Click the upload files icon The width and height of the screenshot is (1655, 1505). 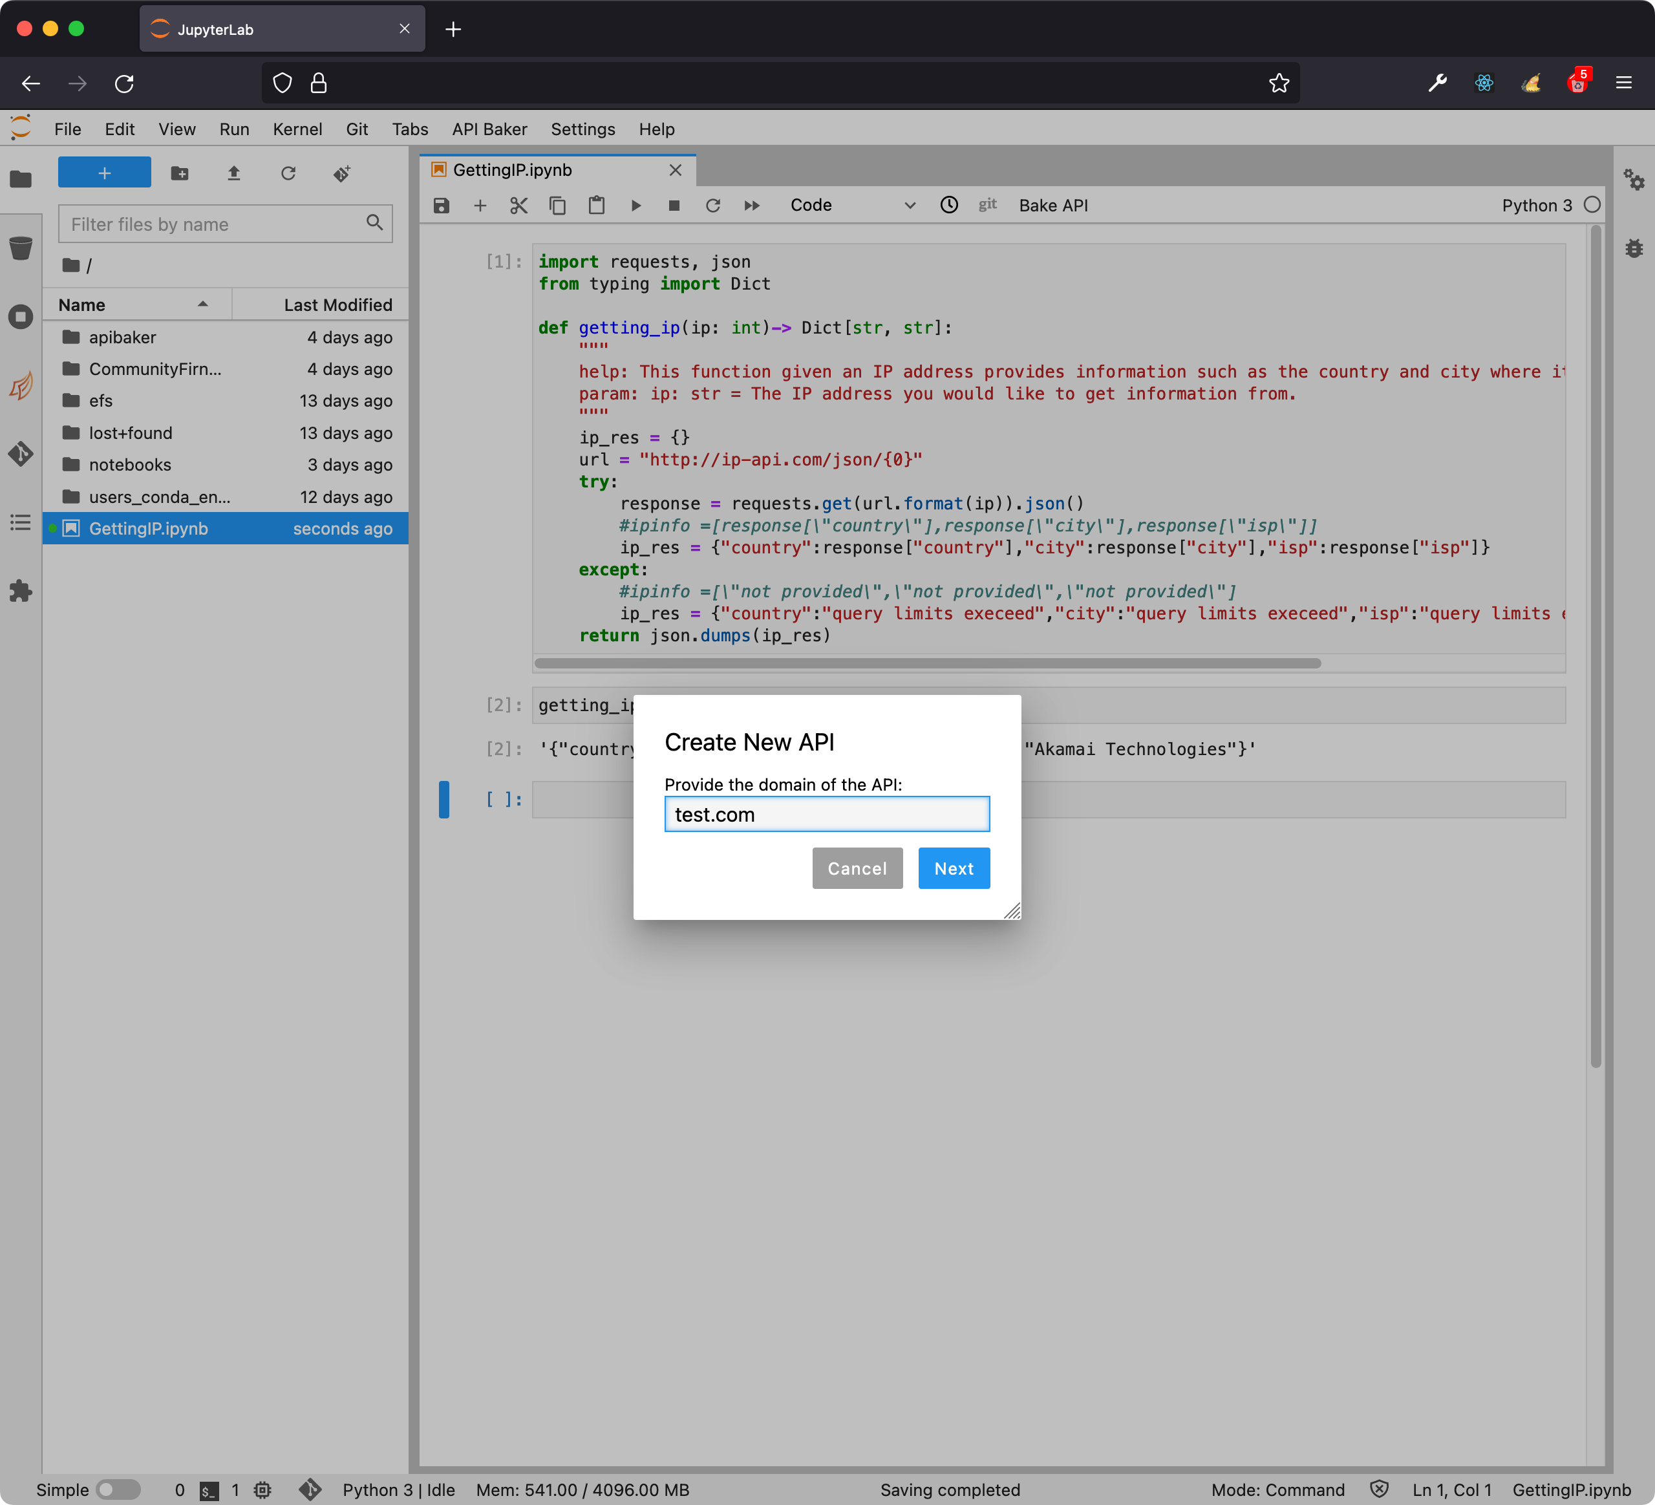(234, 173)
